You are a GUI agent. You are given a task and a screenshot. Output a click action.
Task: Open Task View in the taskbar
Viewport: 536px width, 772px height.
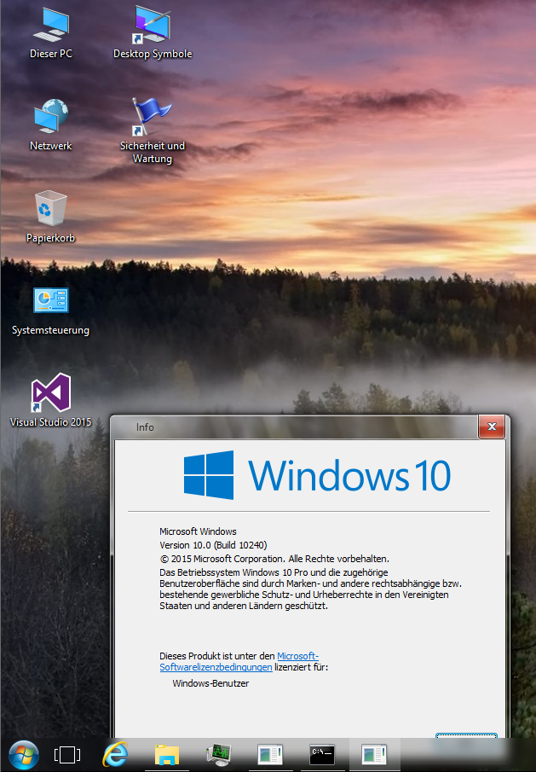66,754
